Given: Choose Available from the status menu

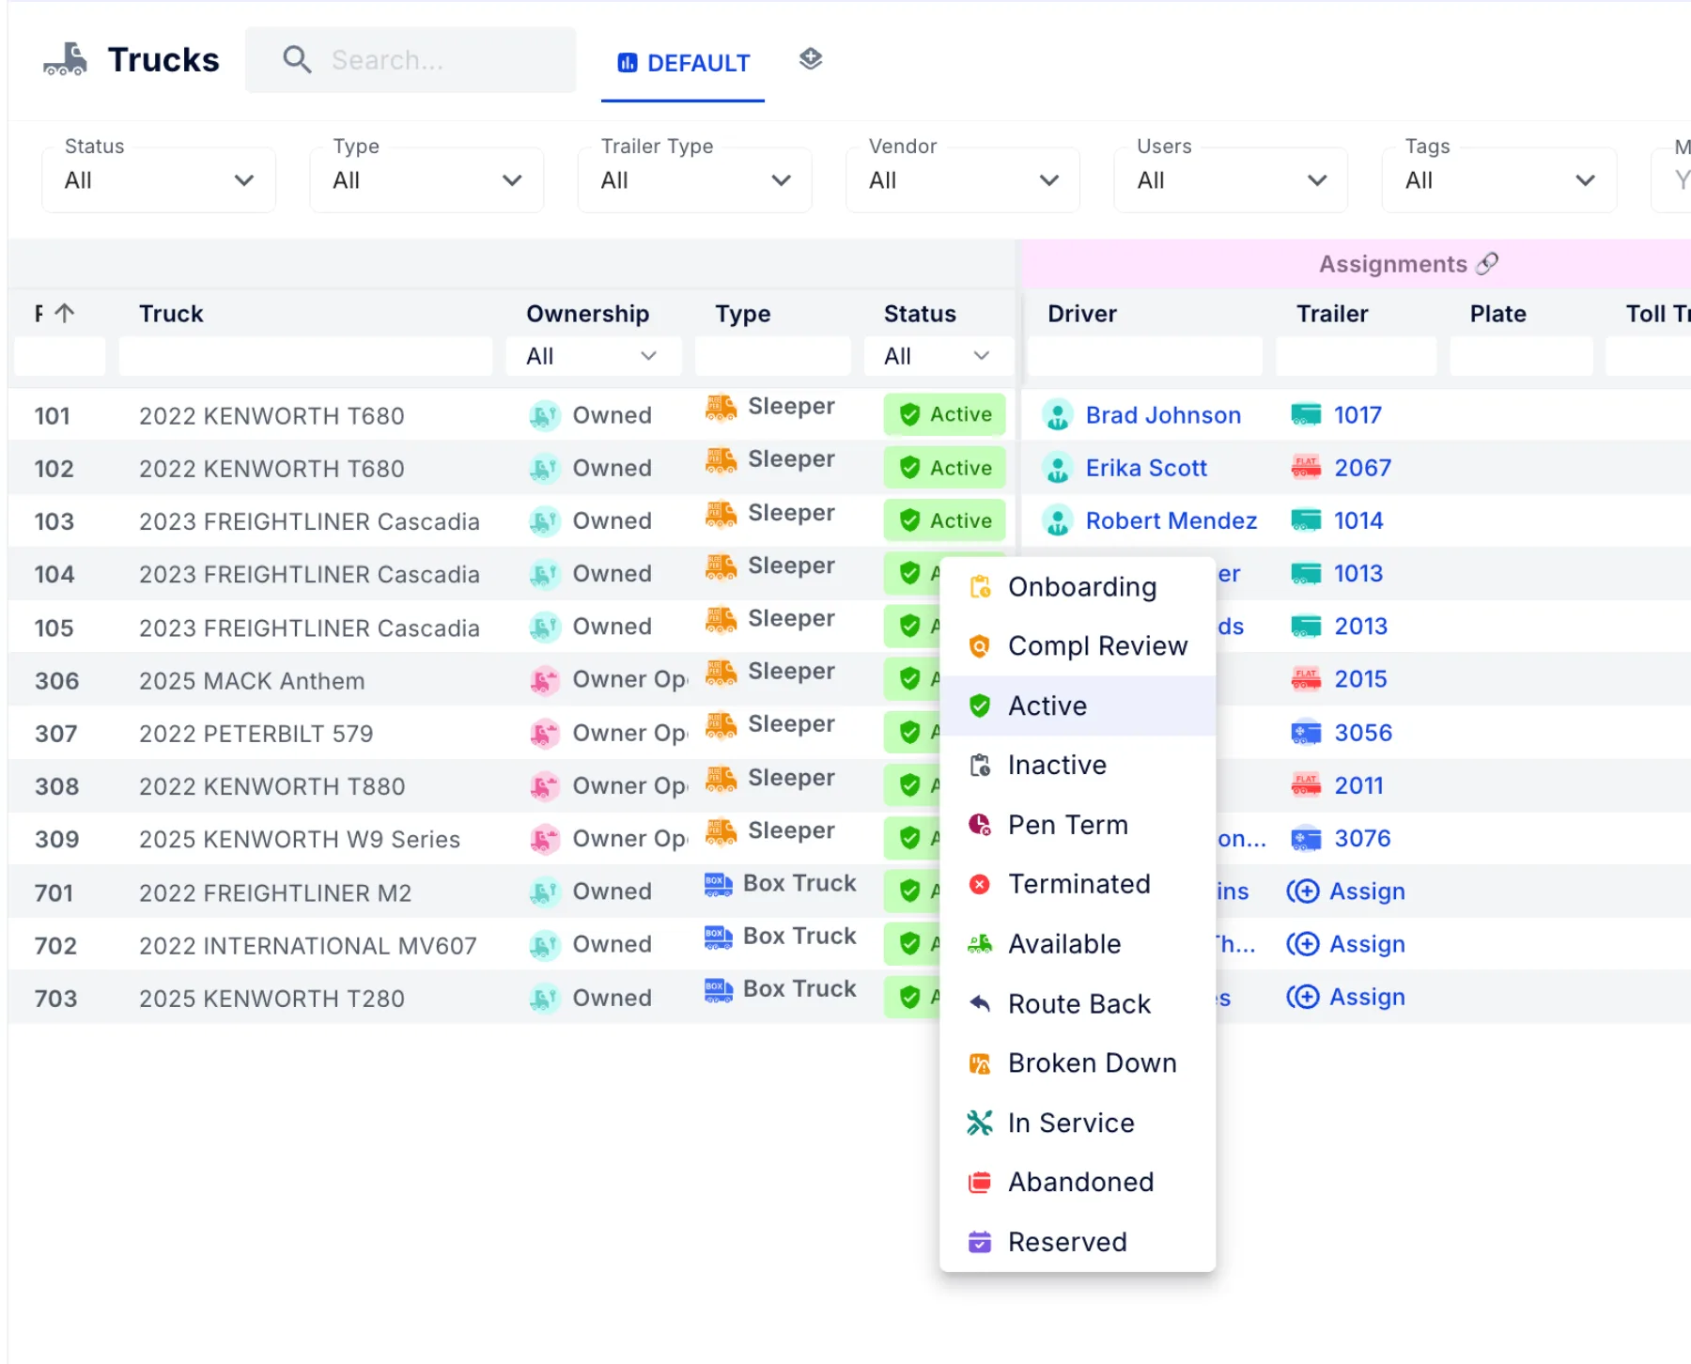Looking at the screenshot, I should (x=1078, y=944).
